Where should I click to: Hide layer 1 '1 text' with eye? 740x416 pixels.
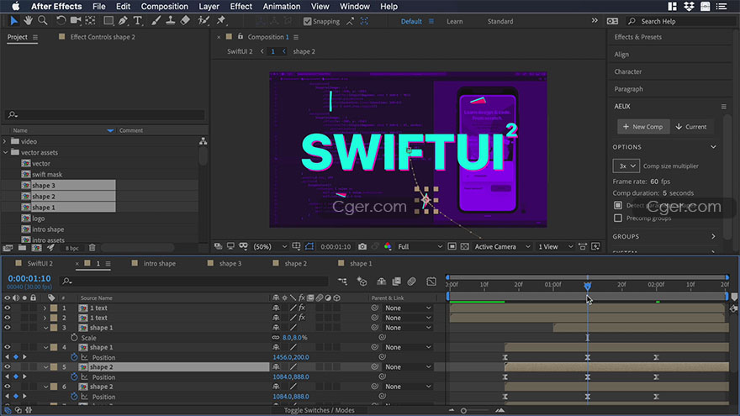[x=7, y=308]
